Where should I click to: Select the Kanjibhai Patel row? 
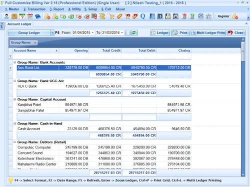tap(104, 105)
